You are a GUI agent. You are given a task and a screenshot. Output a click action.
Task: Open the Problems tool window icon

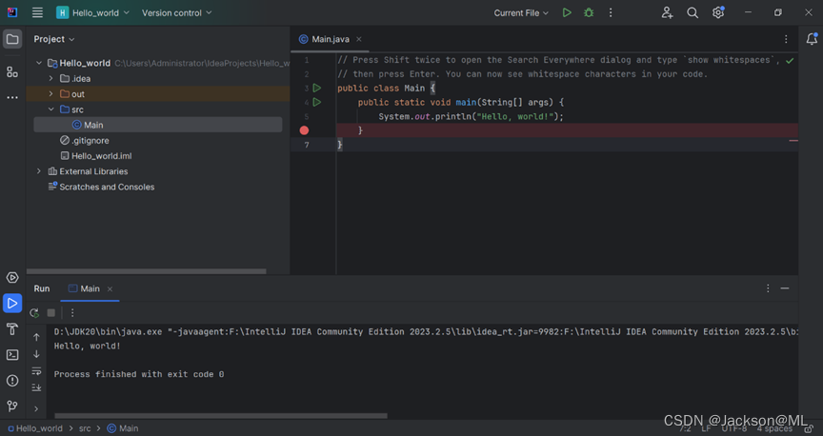click(x=12, y=381)
